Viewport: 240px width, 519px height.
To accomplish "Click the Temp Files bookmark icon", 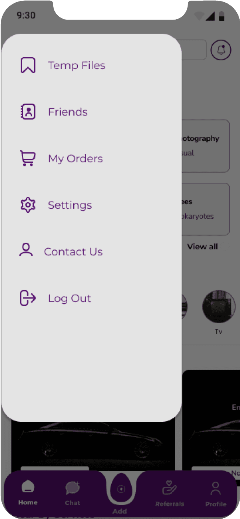I will click(28, 65).
